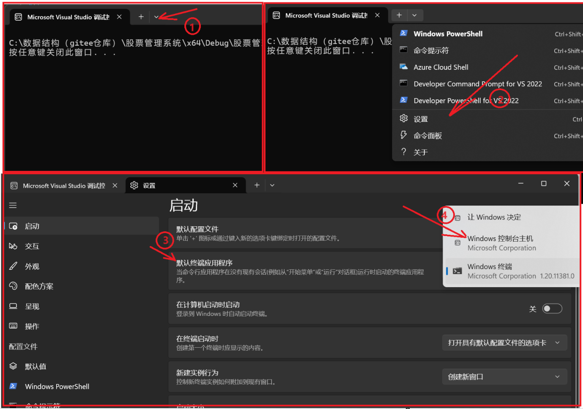The height and width of the screenshot is (409, 583).
Task: Click the question mark icon beside 关于
Action: tap(404, 151)
